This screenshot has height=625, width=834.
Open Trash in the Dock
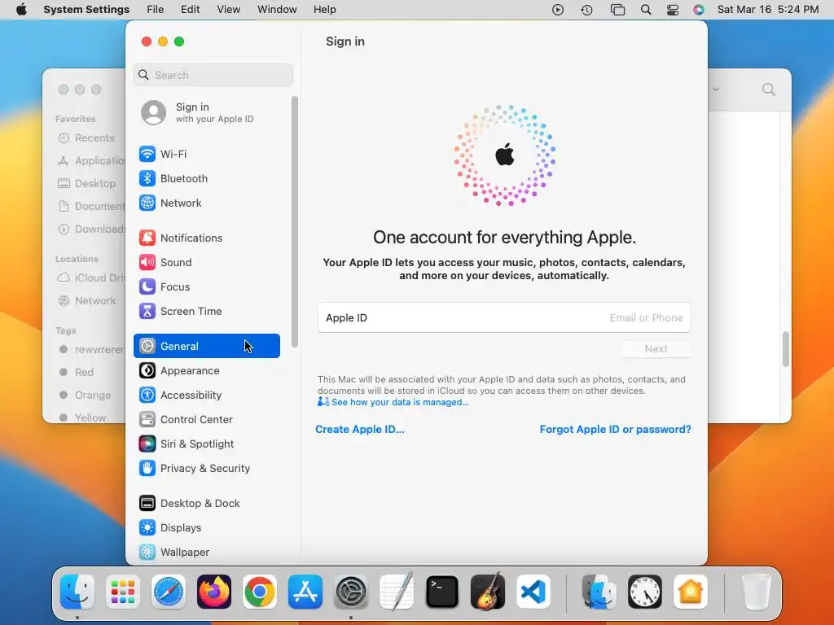tap(756, 592)
